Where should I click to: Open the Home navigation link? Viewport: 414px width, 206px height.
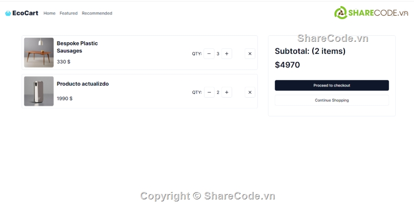pos(49,13)
